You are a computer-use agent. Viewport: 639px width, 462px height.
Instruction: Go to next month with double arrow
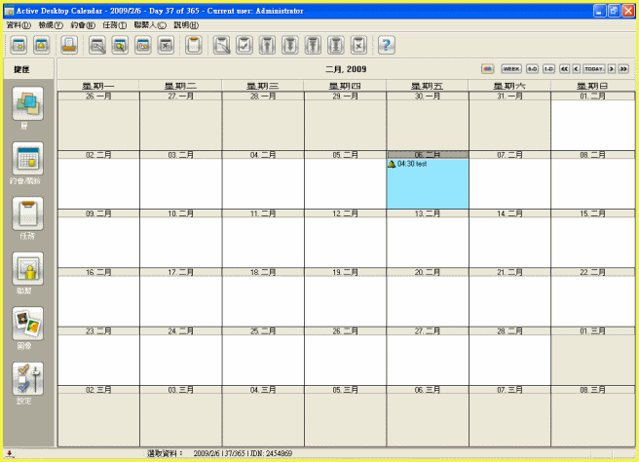click(622, 68)
